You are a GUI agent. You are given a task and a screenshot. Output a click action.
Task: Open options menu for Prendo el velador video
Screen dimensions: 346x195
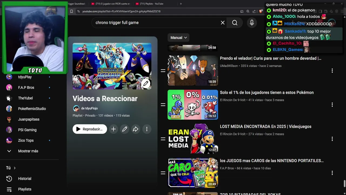[x=332, y=71]
